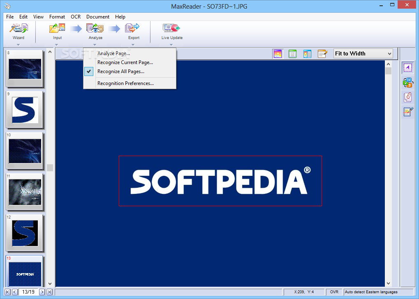Run Live Update

tap(172, 31)
